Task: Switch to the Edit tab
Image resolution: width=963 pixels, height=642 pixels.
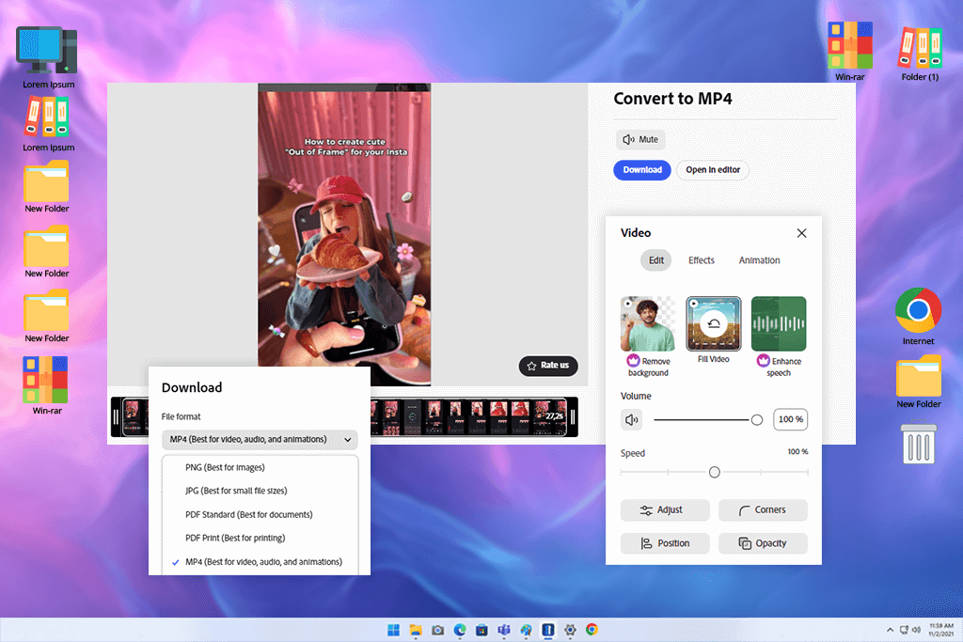Action: coord(655,260)
